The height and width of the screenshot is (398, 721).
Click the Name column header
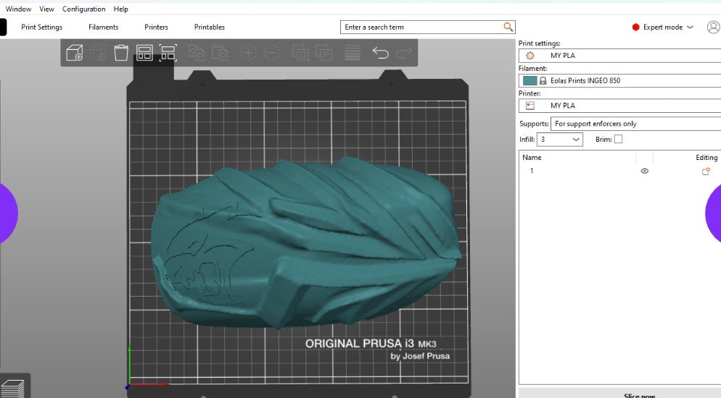(x=532, y=157)
